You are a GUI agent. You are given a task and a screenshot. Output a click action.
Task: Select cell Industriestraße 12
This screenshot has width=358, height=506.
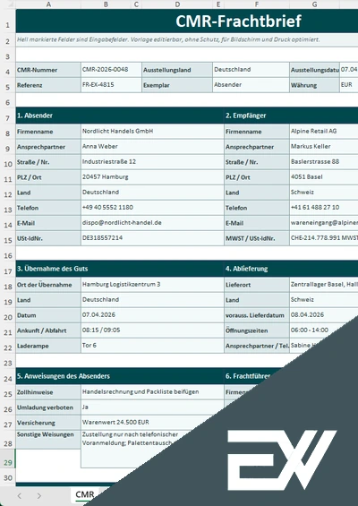click(x=152, y=162)
